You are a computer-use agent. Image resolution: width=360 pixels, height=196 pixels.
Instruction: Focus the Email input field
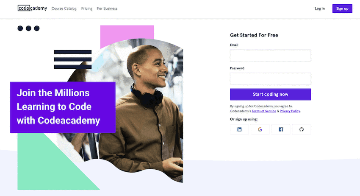click(x=271, y=56)
